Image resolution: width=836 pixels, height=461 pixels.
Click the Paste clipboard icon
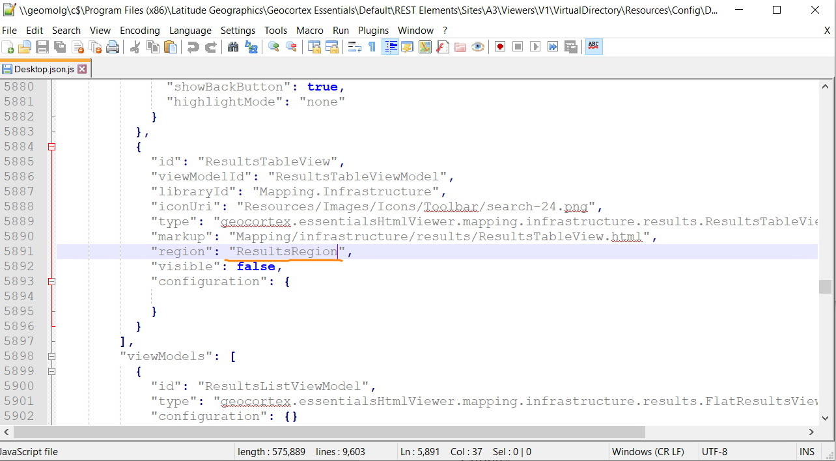[171, 47]
